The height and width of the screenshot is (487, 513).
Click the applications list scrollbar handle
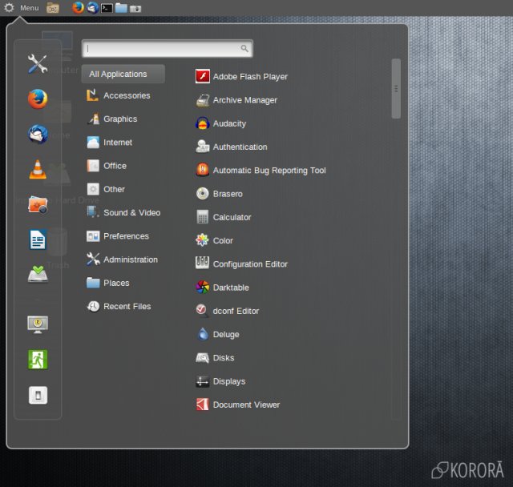[x=396, y=88]
